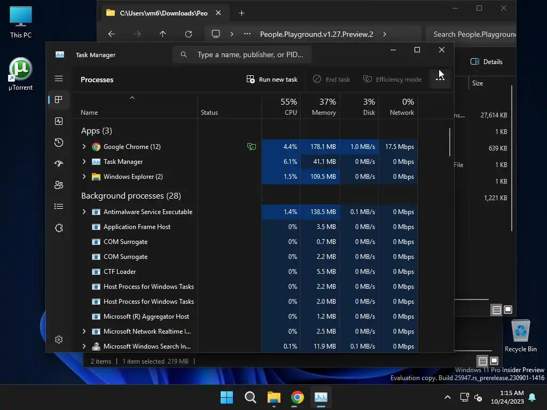Close the File Explorer tab

click(218, 13)
